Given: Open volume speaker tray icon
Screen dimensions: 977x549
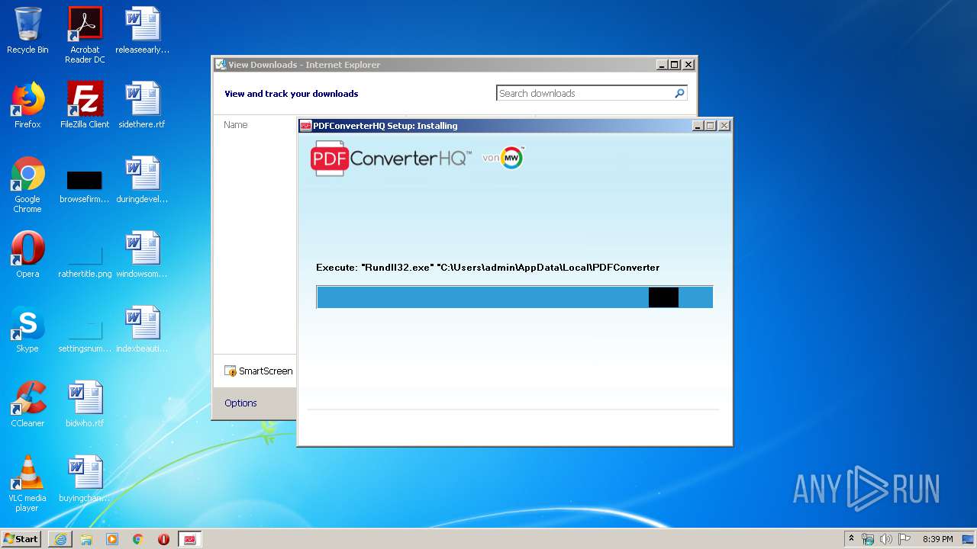Looking at the screenshot, I should 886,539.
